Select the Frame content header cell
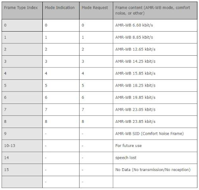Image resolution: width=199 pixels, height=190 pixels. click(155, 11)
